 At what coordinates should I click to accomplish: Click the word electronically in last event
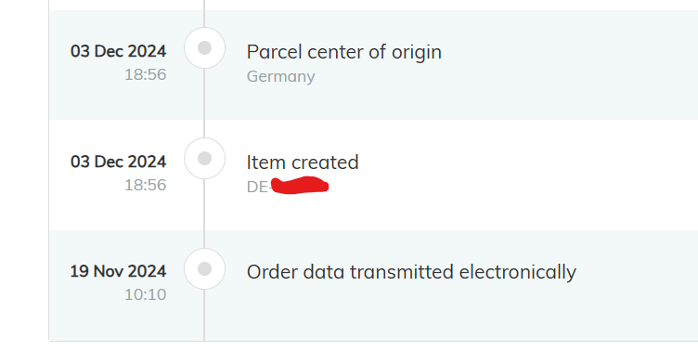pyautogui.click(x=518, y=272)
